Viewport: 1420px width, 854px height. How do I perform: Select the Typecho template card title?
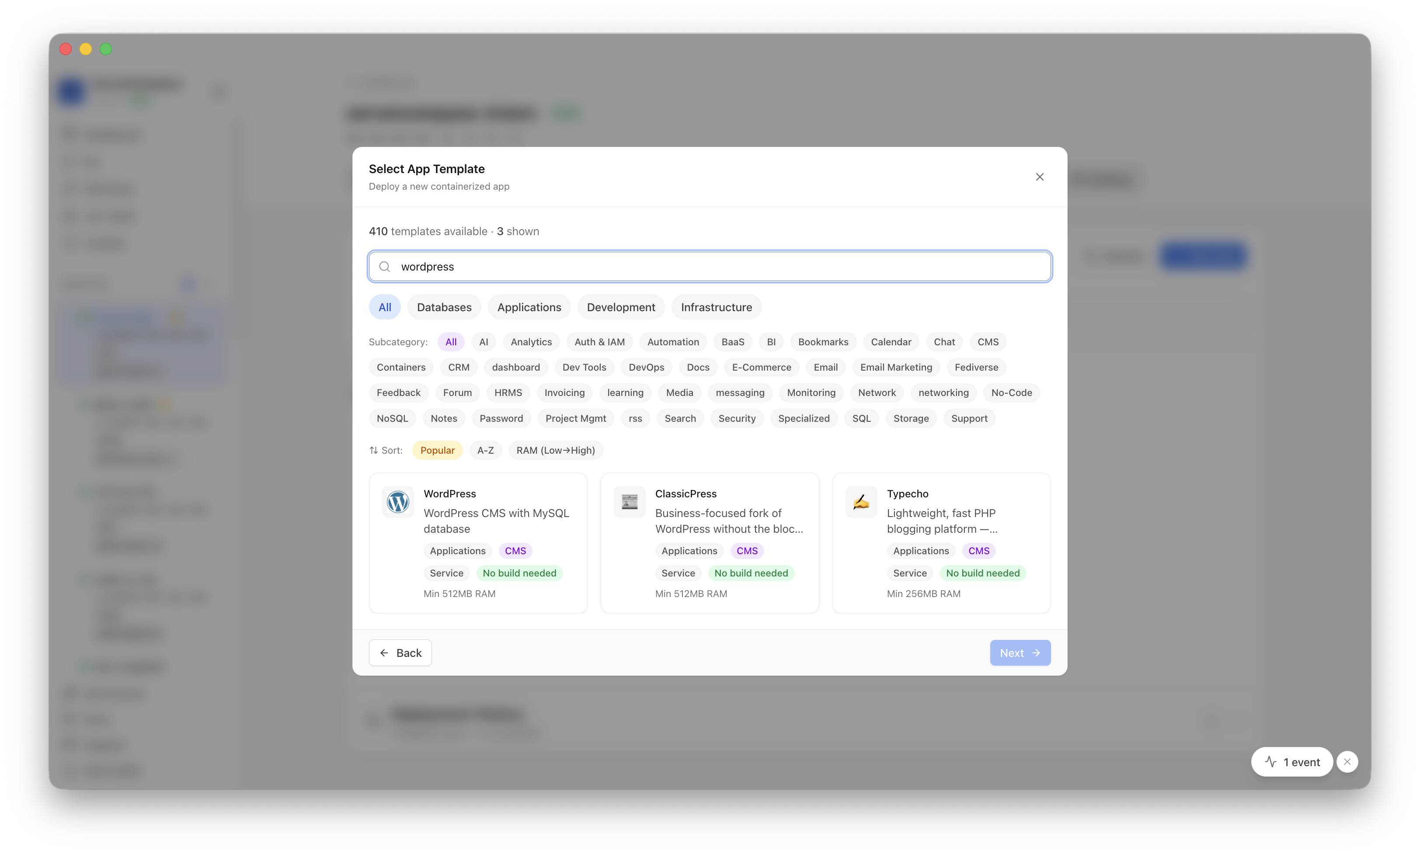907,494
